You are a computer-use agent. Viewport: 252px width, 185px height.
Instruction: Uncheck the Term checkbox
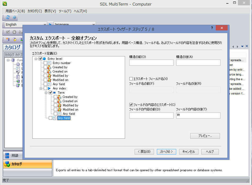pos(50,93)
